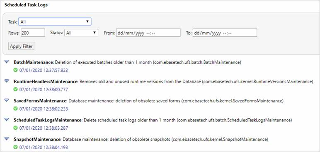This screenshot has height=152, width=320.
Task: Toggle the SnapshotMaintenance section arrow
Action: [7, 139]
